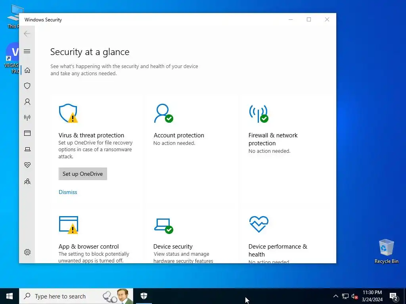Open the notification center icon
This screenshot has height=304, width=406.
click(394, 296)
